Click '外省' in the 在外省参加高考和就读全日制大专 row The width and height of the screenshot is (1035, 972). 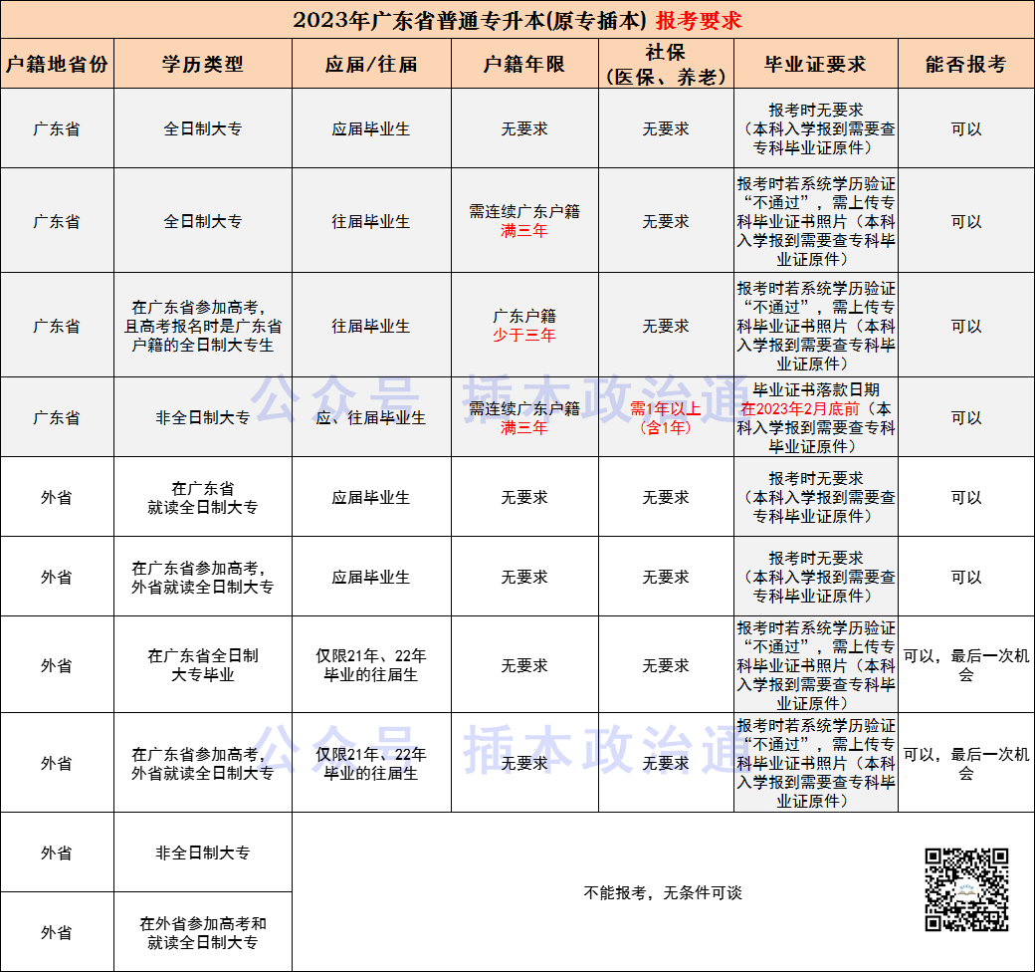(x=58, y=932)
